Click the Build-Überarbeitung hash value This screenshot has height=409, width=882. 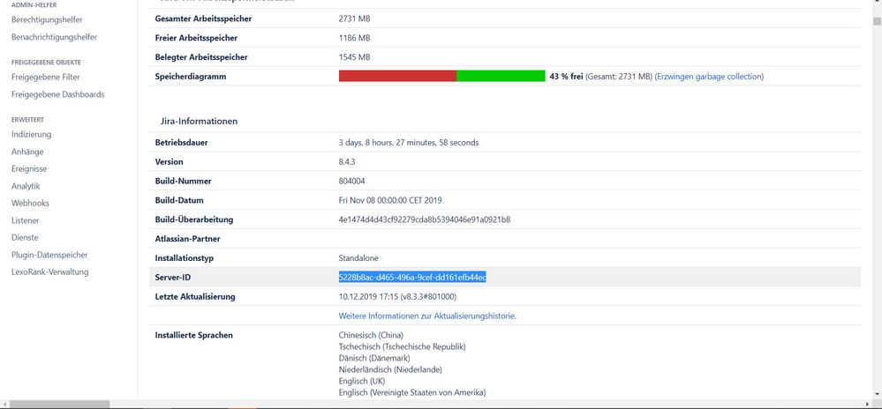click(x=424, y=219)
